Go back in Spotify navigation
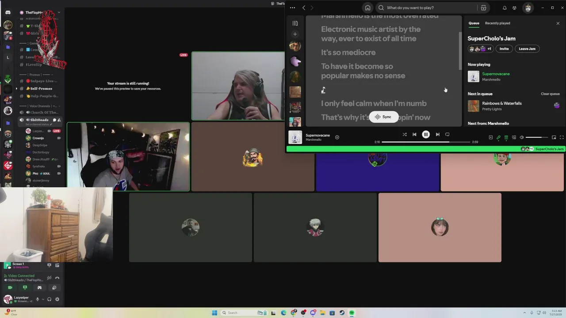The image size is (566, 318). pyautogui.click(x=304, y=8)
